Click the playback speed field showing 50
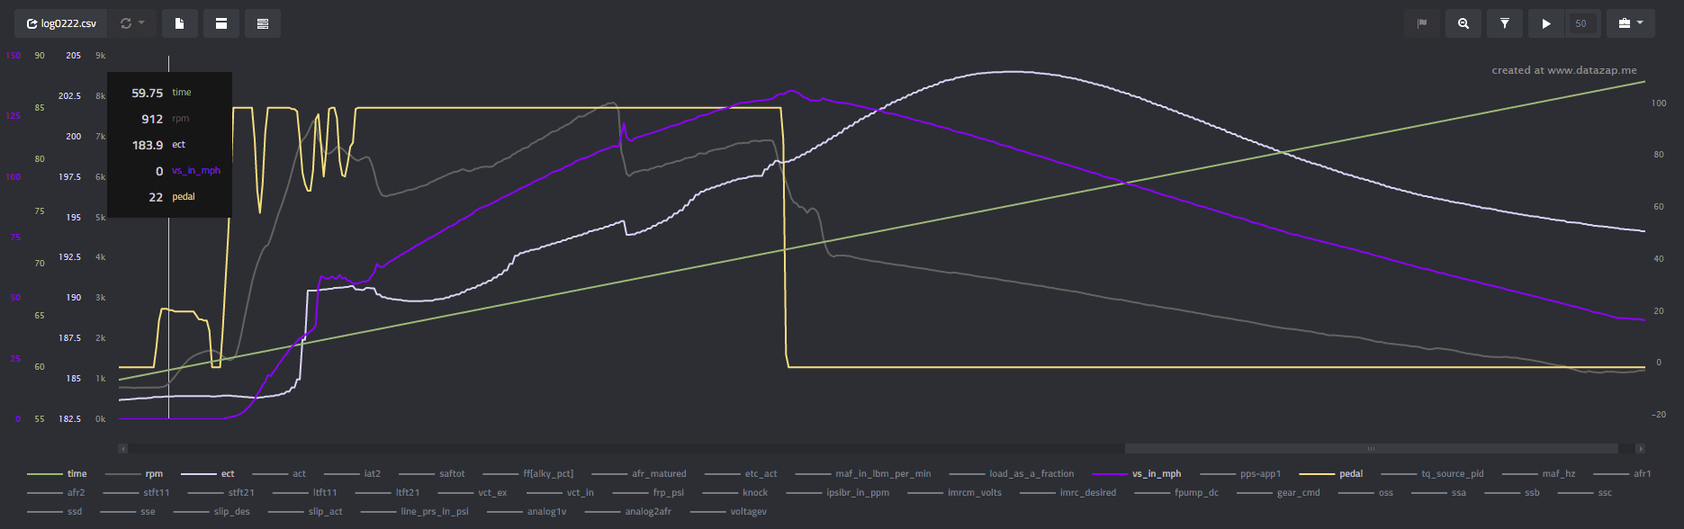 [1583, 23]
